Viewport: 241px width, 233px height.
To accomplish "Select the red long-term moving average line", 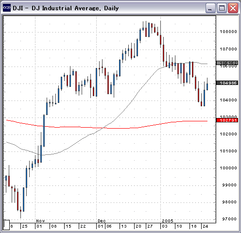I will click(107, 128).
